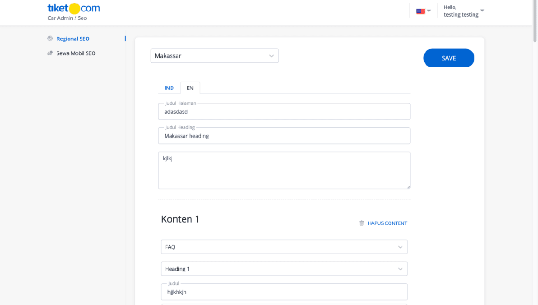Image resolution: width=538 pixels, height=305 pixels.
Task: Click the HAPUS CONTENT link
Action: coord(387,223)
